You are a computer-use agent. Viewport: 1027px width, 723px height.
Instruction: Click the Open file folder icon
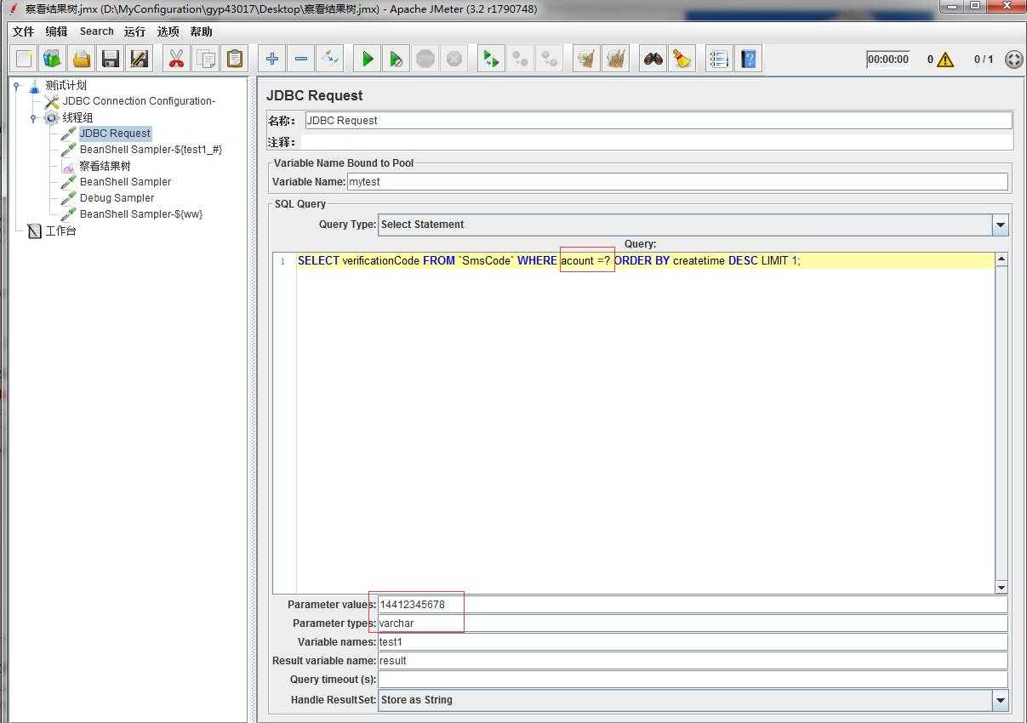pyautogui.click(x=82, y=59)
